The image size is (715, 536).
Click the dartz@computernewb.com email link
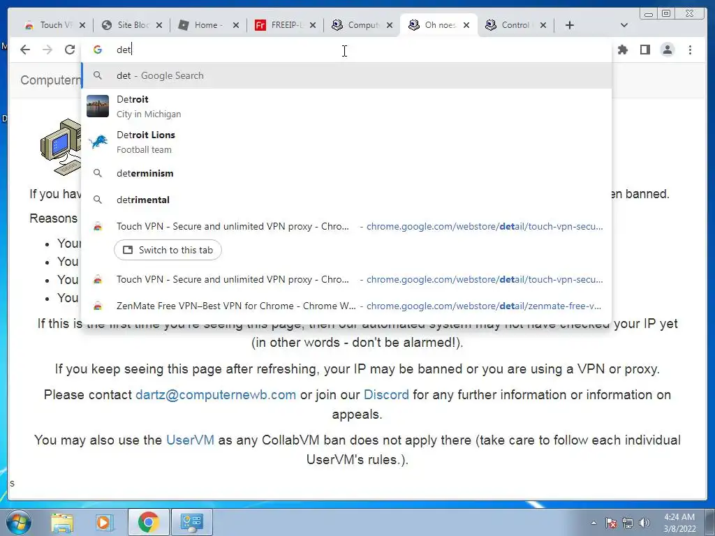point(216,395)
